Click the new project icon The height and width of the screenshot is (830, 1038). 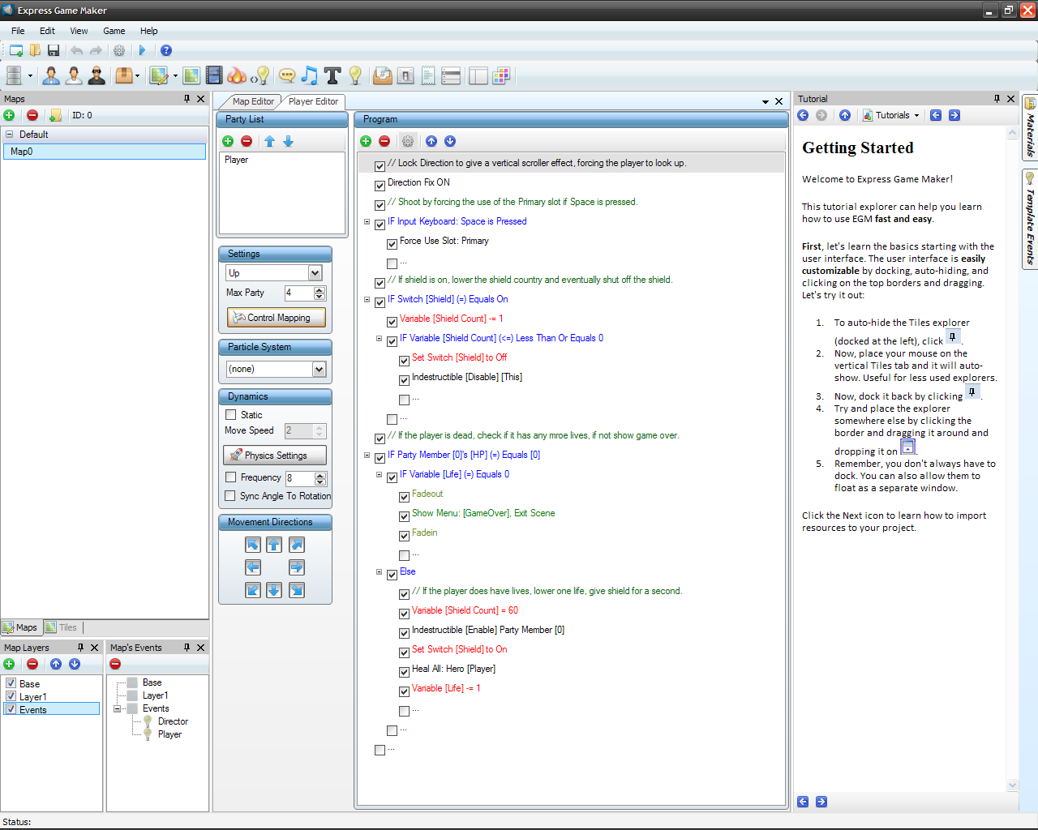16,50
